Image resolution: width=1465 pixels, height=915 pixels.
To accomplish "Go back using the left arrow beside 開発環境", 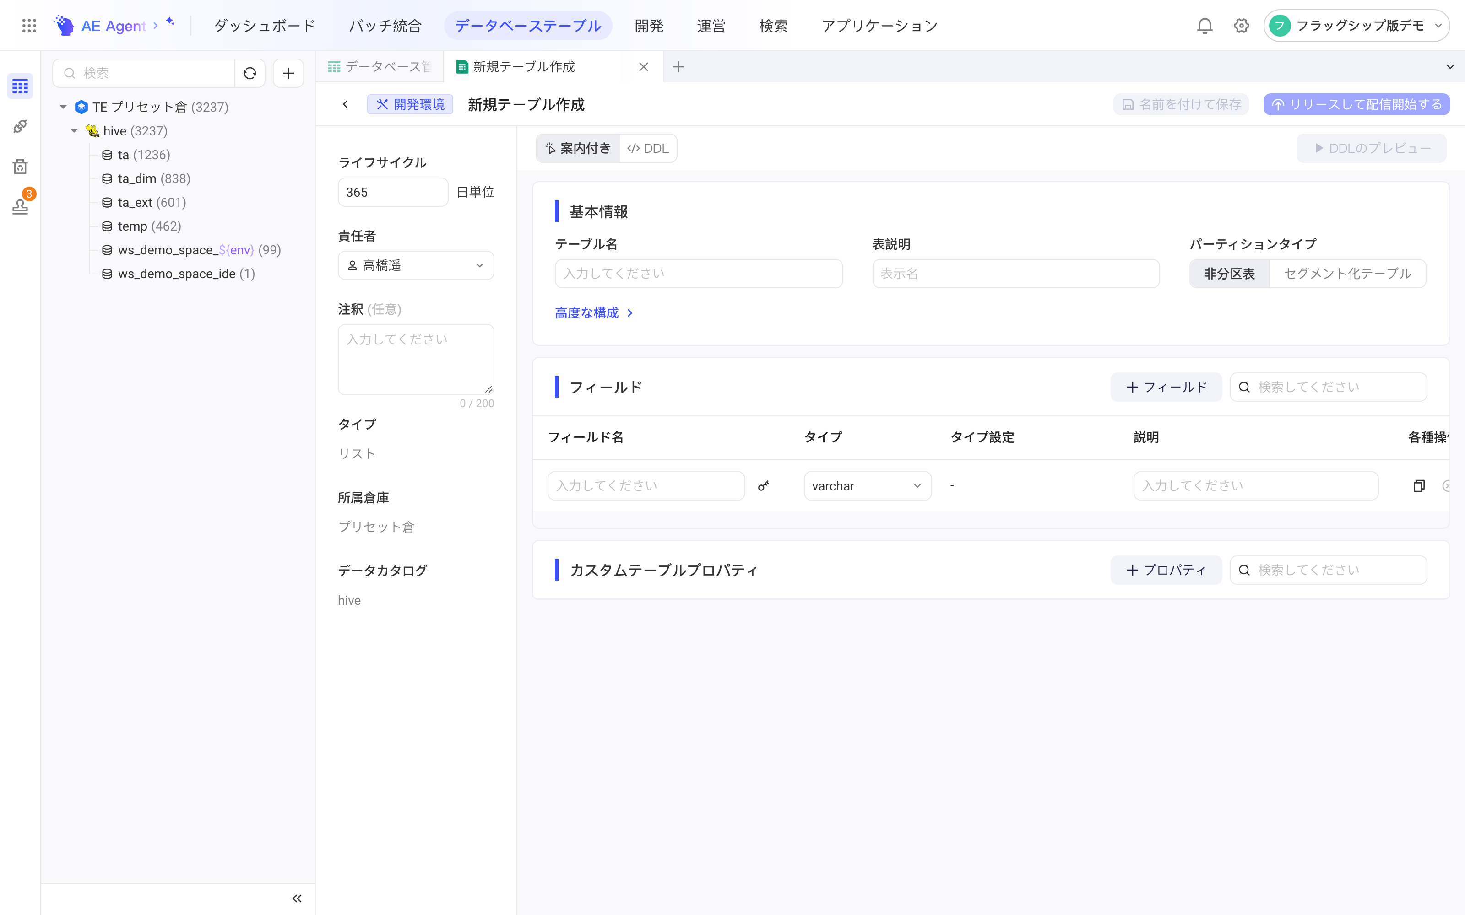I will [x=345, y=104].
